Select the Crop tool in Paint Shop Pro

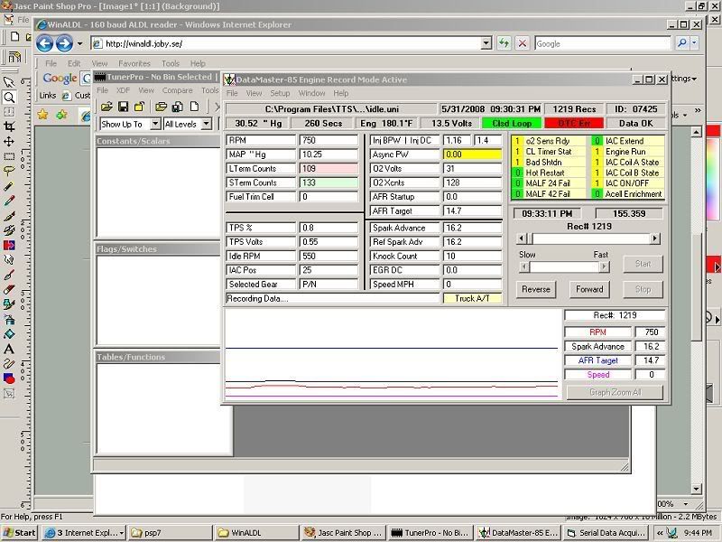(9, 126)
